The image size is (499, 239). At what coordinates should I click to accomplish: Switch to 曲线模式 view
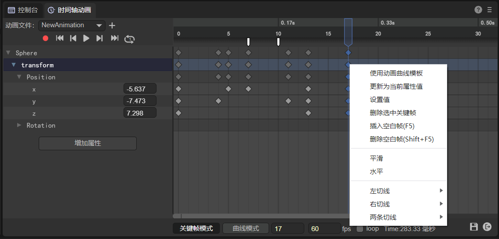(245, 228)
